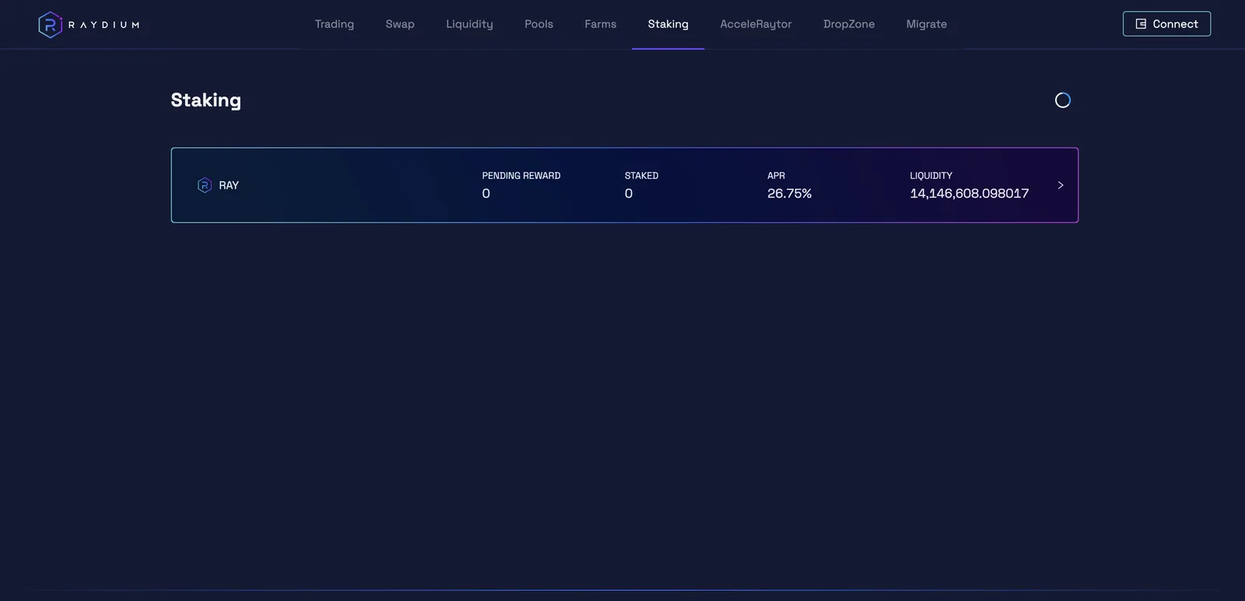Open the AcceleRaytor tab

(x=756, y=24)
